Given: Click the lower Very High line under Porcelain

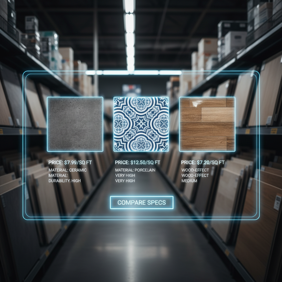Looking at the screenshot, I should click(x=125, y=181).
